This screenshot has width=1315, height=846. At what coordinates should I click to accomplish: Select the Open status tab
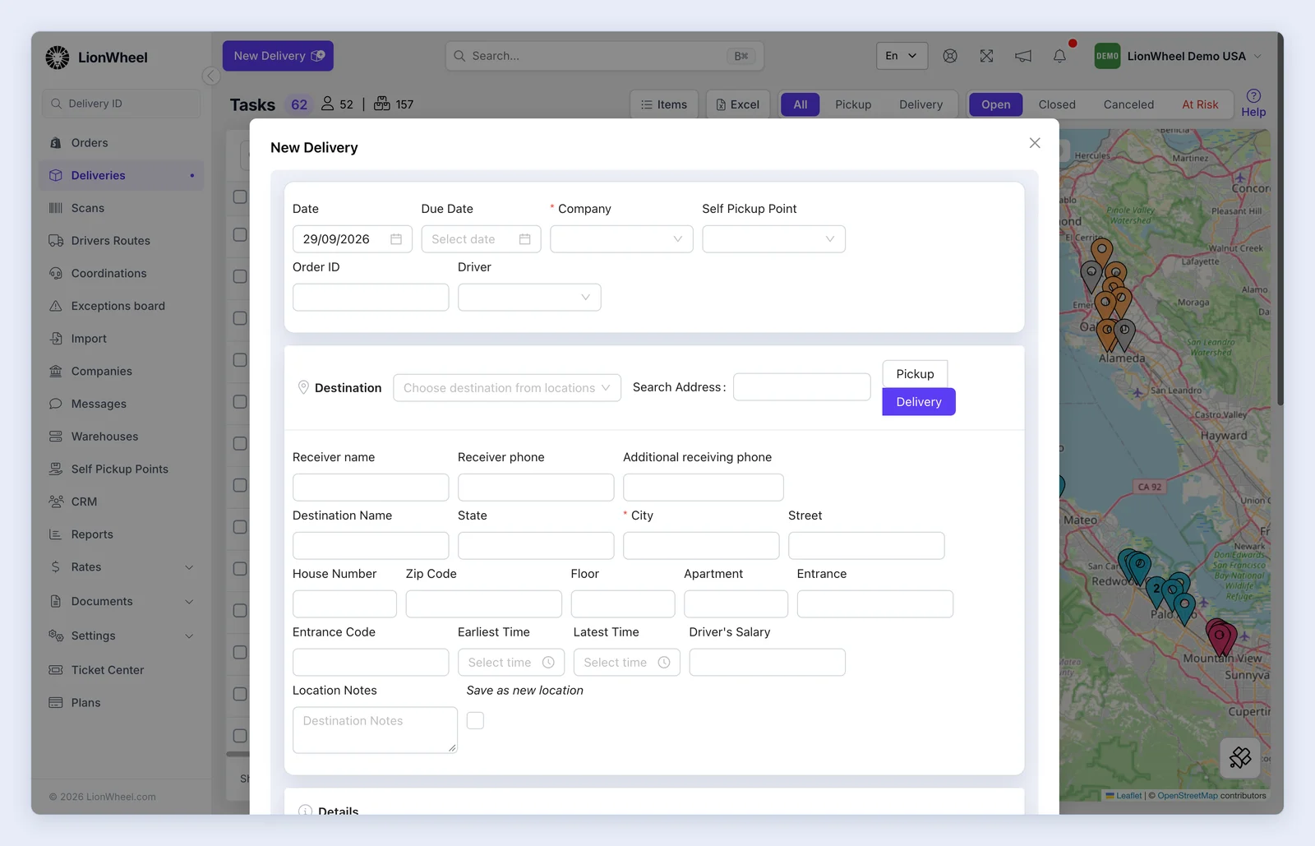click(995, 104)
